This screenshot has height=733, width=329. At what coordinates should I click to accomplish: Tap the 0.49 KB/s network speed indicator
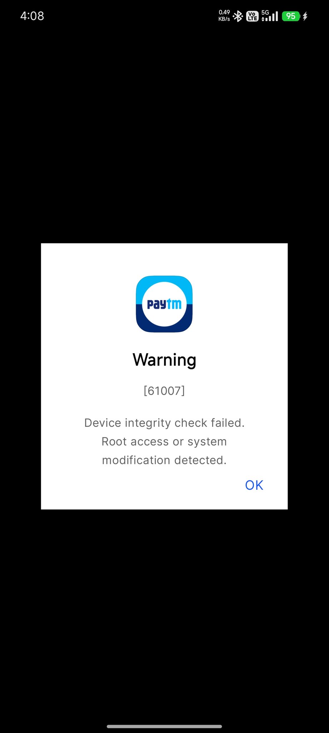click(224, 16)
